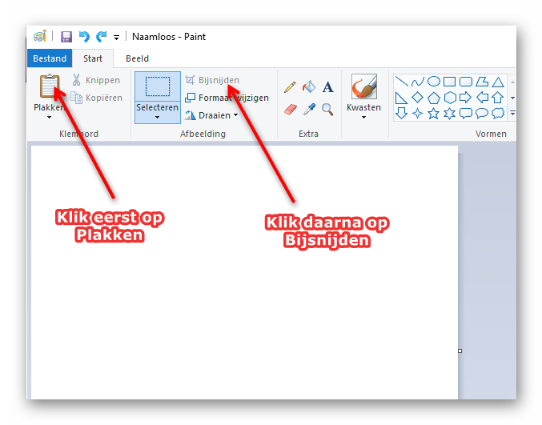This screenshot has height=425, width=542.
Task: Select the Magnifier tool
Action: (327, 108)
